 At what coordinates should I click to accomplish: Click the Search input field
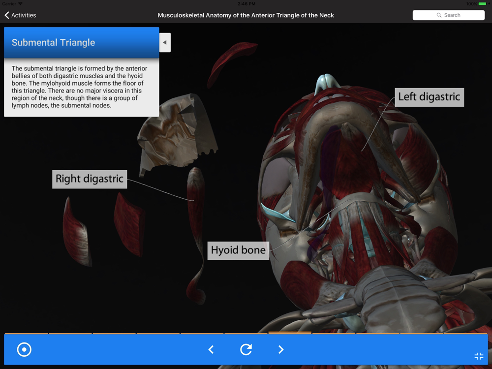449,15
